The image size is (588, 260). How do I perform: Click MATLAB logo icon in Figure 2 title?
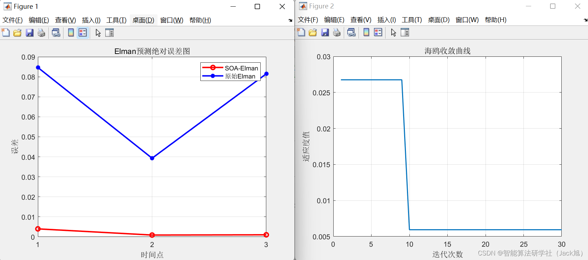(x=303, y=6)
